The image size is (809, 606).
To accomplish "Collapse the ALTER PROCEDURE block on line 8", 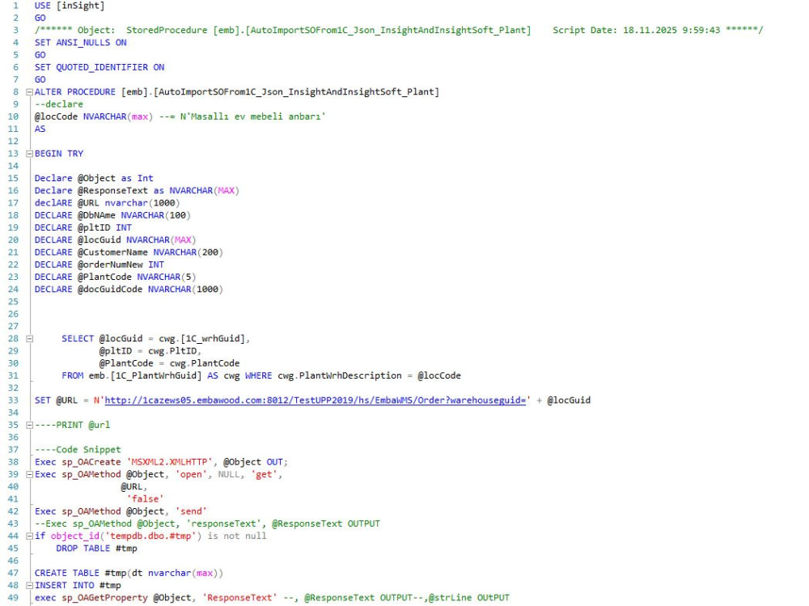I will [29, 92].
